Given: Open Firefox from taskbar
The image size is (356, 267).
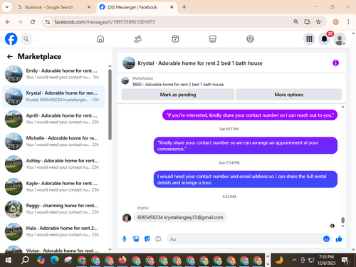Looking at the screenshot, I should click(x=122, y=261).
